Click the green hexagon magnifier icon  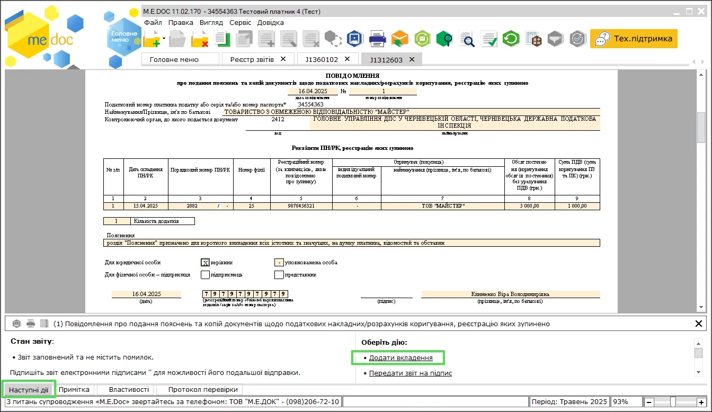tap(444, 39)
